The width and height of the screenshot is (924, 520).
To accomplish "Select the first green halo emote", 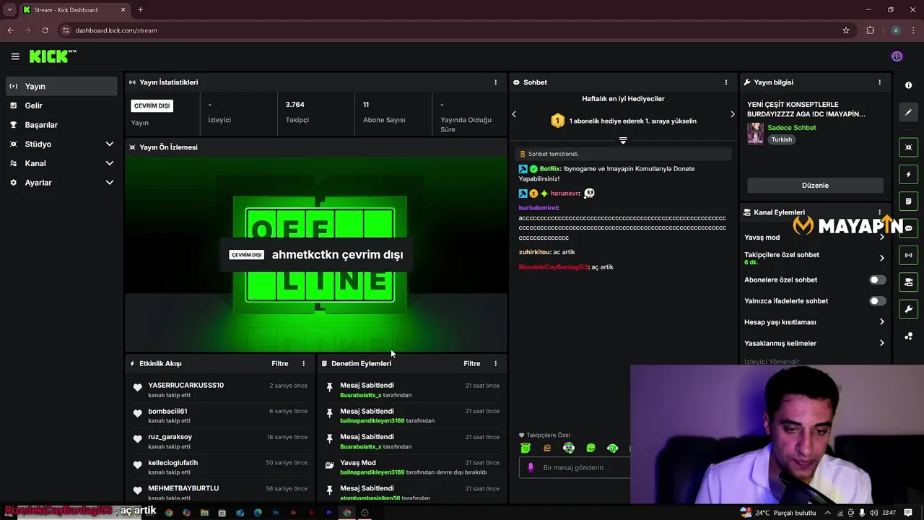I will (x=526, y=448).
